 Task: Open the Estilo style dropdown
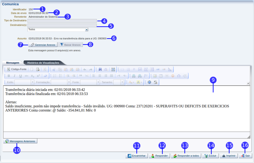coord(24,82)
